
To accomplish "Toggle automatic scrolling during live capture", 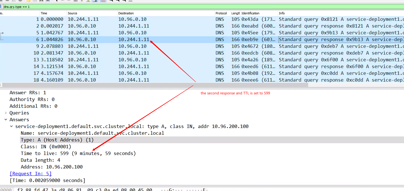I will point(95,1).
